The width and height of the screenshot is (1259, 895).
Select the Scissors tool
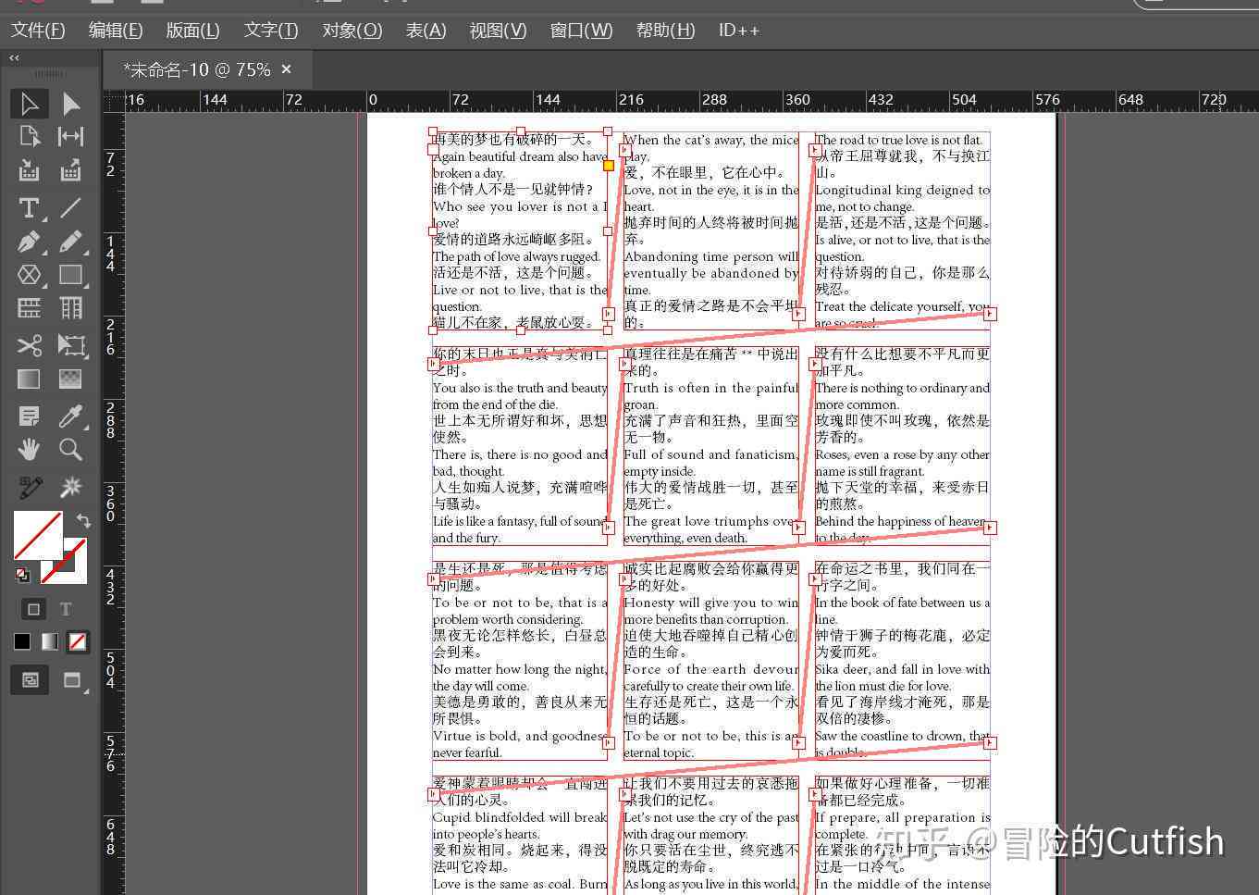point(30,345)
